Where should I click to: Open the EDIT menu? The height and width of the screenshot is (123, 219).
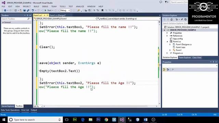click(x=10, y=6)
